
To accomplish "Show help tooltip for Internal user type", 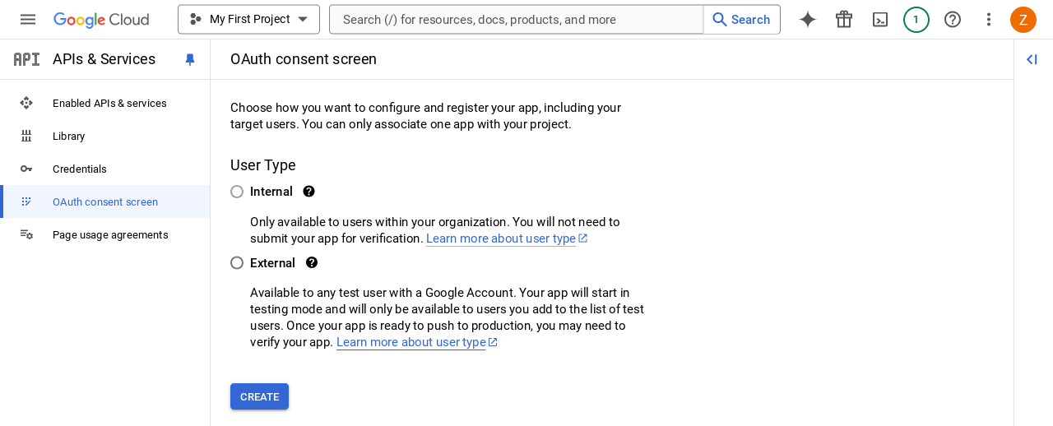I will [308, 192].
